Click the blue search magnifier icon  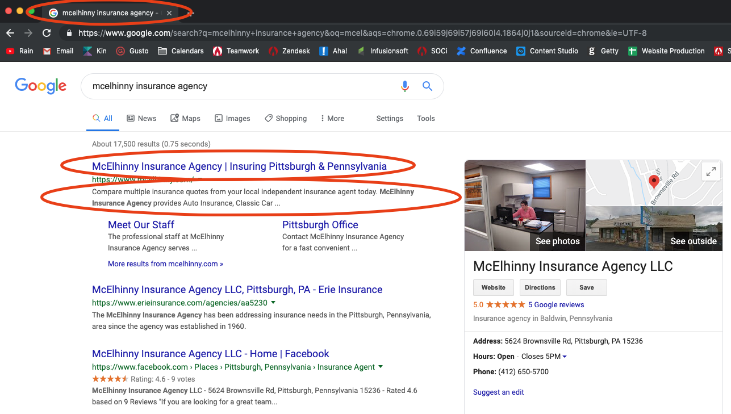tap(427, 86)
